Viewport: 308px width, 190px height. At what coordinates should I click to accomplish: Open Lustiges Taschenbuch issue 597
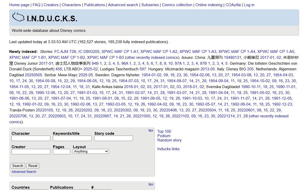143,69
